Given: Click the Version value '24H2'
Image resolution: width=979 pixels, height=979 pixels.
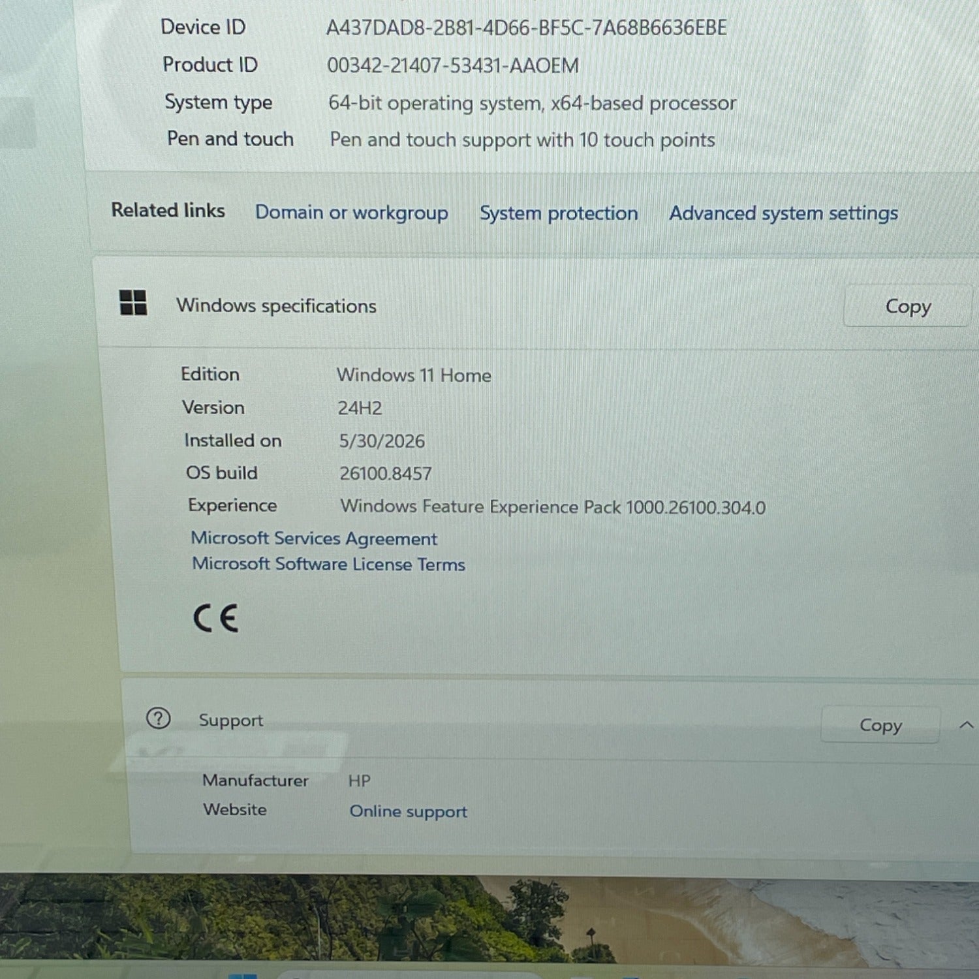Looking at the screenshot, I should (360, 408).
